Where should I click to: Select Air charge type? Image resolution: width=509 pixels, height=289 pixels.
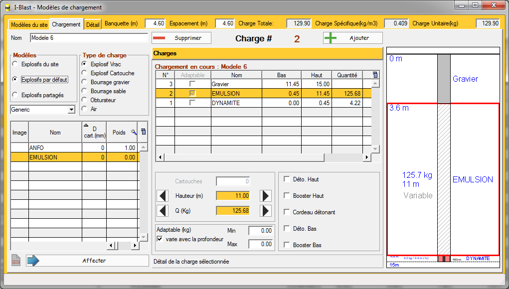84,109
